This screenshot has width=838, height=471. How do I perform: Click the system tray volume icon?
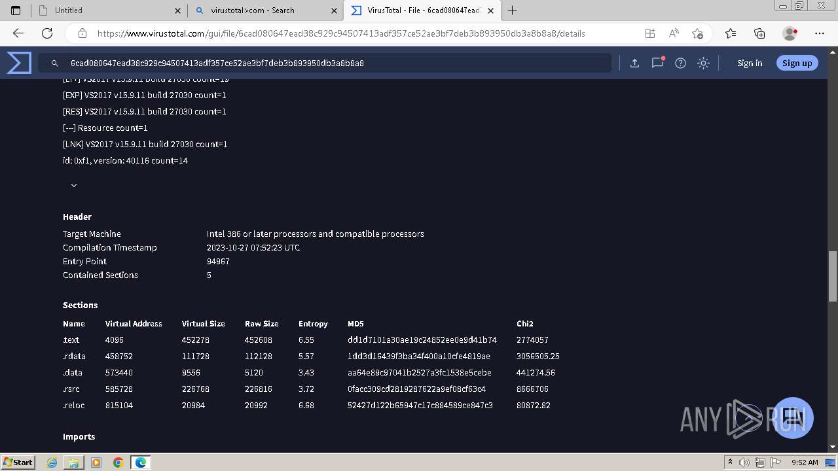point(745,462)
